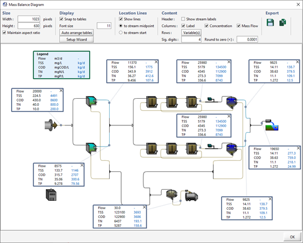Select the effluent discharge outfall icon
Viewport: 303px width, 243px height.
(271, 125)
